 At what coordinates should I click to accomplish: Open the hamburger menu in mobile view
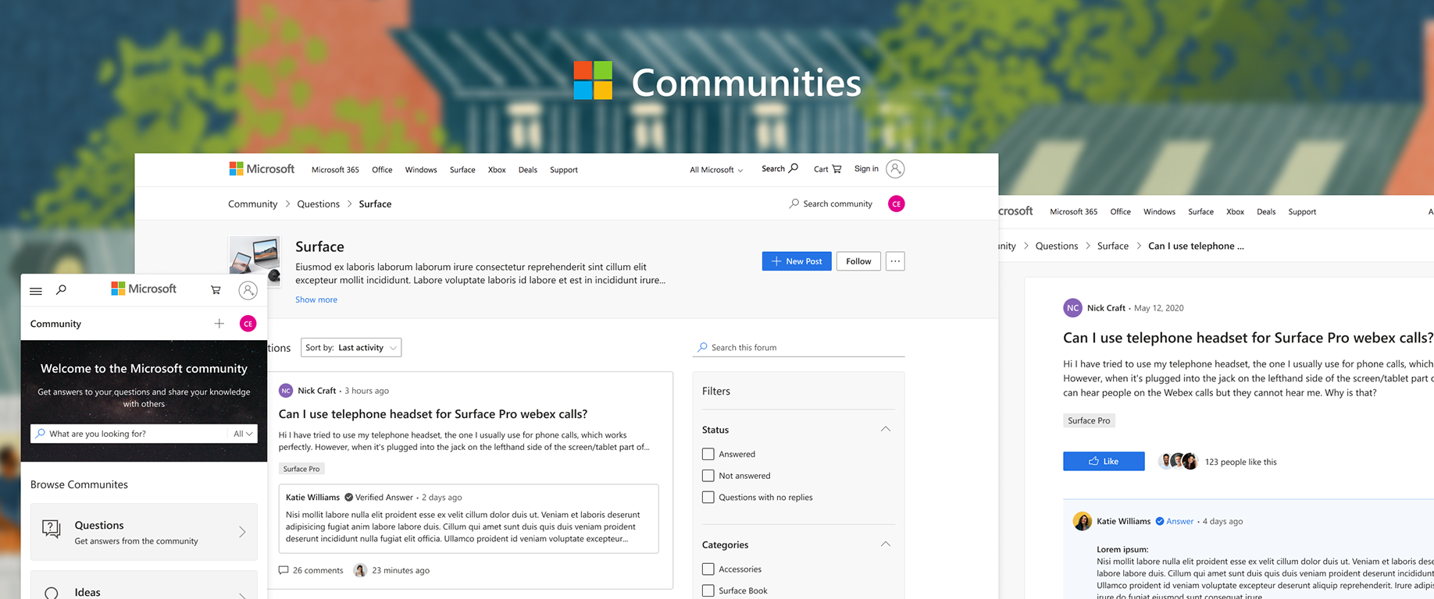click(x=36, y=291)
